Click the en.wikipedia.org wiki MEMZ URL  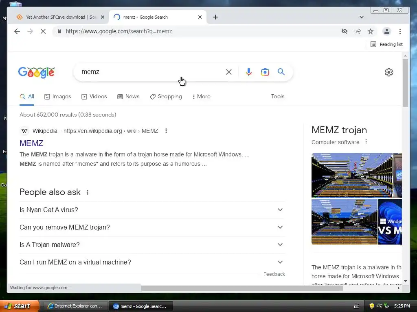click(111, 131)
